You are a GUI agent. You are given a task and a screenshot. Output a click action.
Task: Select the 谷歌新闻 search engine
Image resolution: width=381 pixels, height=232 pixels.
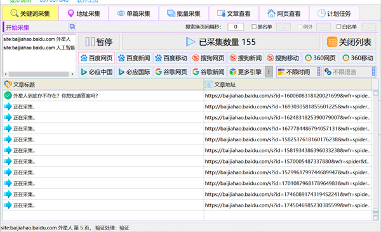point(208,72)
